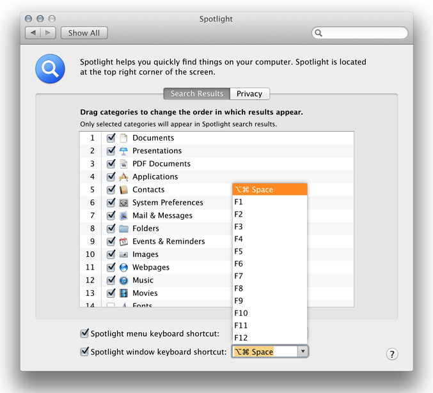
Task: Click the Contacts address book icon
Action: pyautogui.click(x=123, y=190)
